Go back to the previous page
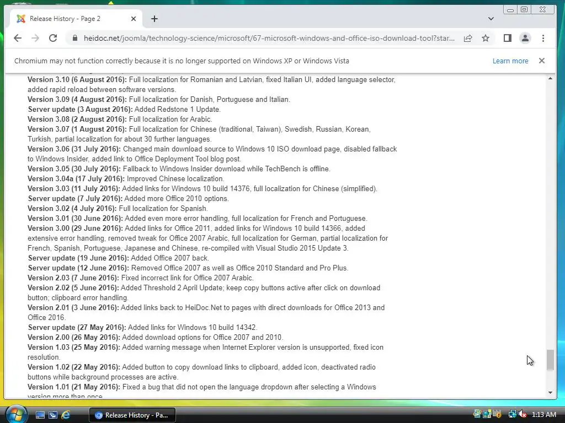Viewport: 565px width, 423px height. [17, 38]
